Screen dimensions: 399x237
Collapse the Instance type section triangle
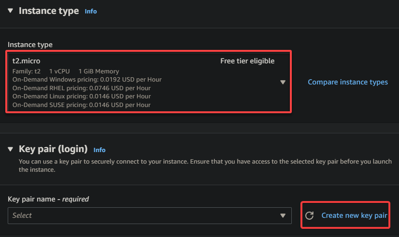[x=10, y=11]
